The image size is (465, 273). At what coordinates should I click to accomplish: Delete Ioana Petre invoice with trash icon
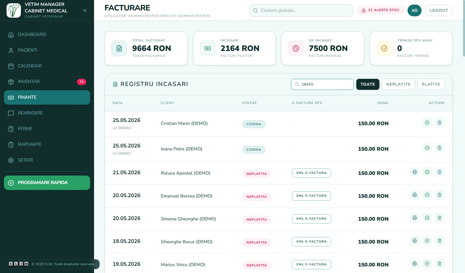click(x=440, y=148)
